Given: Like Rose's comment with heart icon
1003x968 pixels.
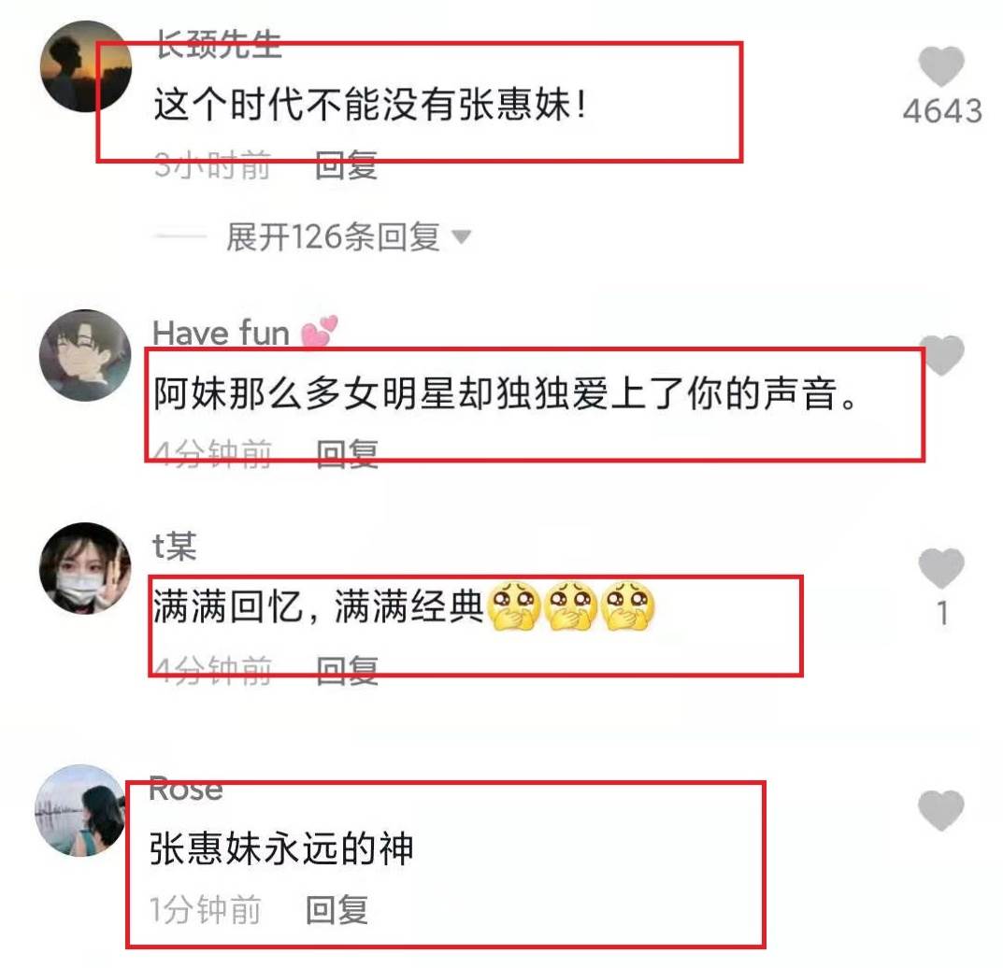Looking at the screenshot, I should point(941,811).
